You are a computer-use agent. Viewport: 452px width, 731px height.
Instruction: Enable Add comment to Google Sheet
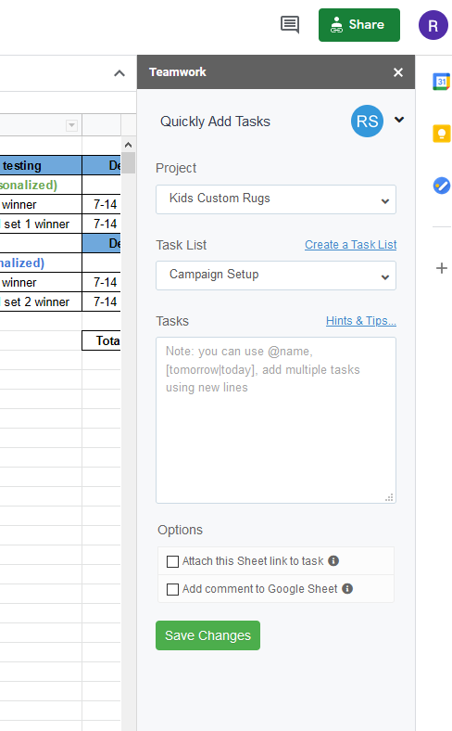click(x=172, y=589)
